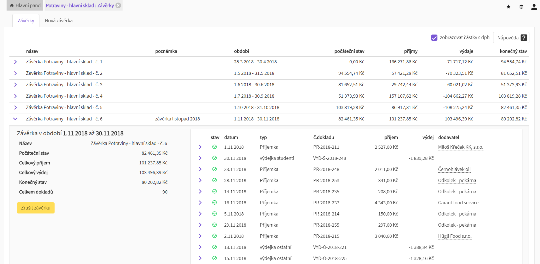Collapse Závěrka č. 6 row
The image size is (540, 264).
tap(15, 119)
